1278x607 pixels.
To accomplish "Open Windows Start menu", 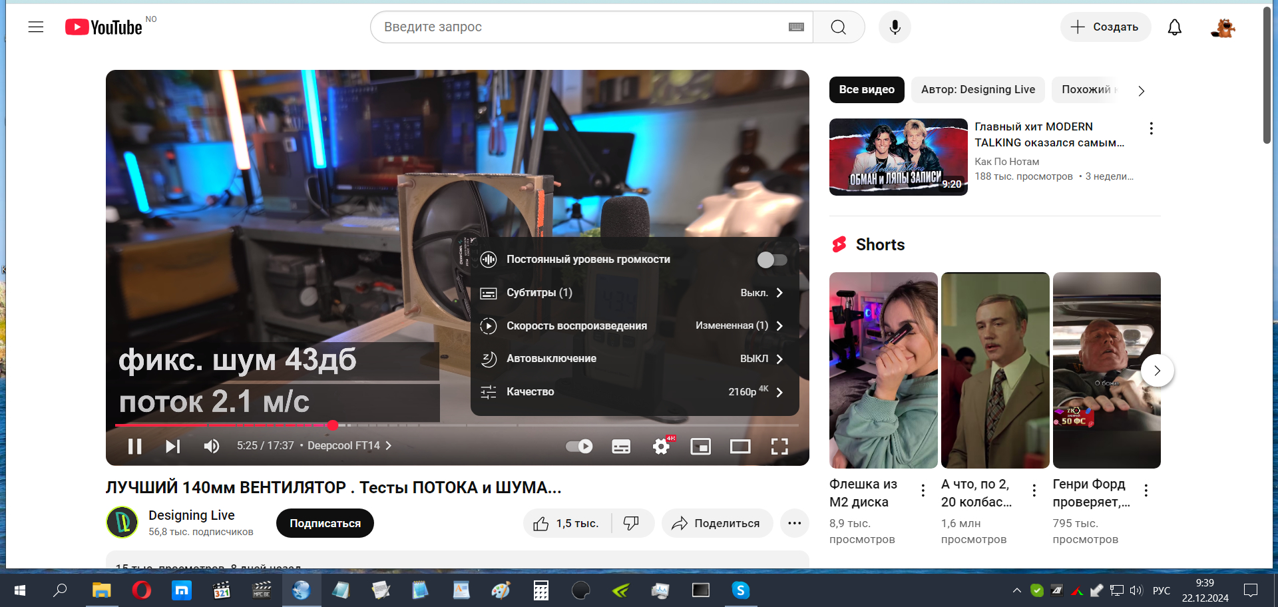I will (20, 590).
